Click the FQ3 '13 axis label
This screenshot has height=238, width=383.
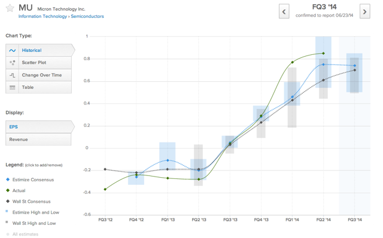[230, 220]
